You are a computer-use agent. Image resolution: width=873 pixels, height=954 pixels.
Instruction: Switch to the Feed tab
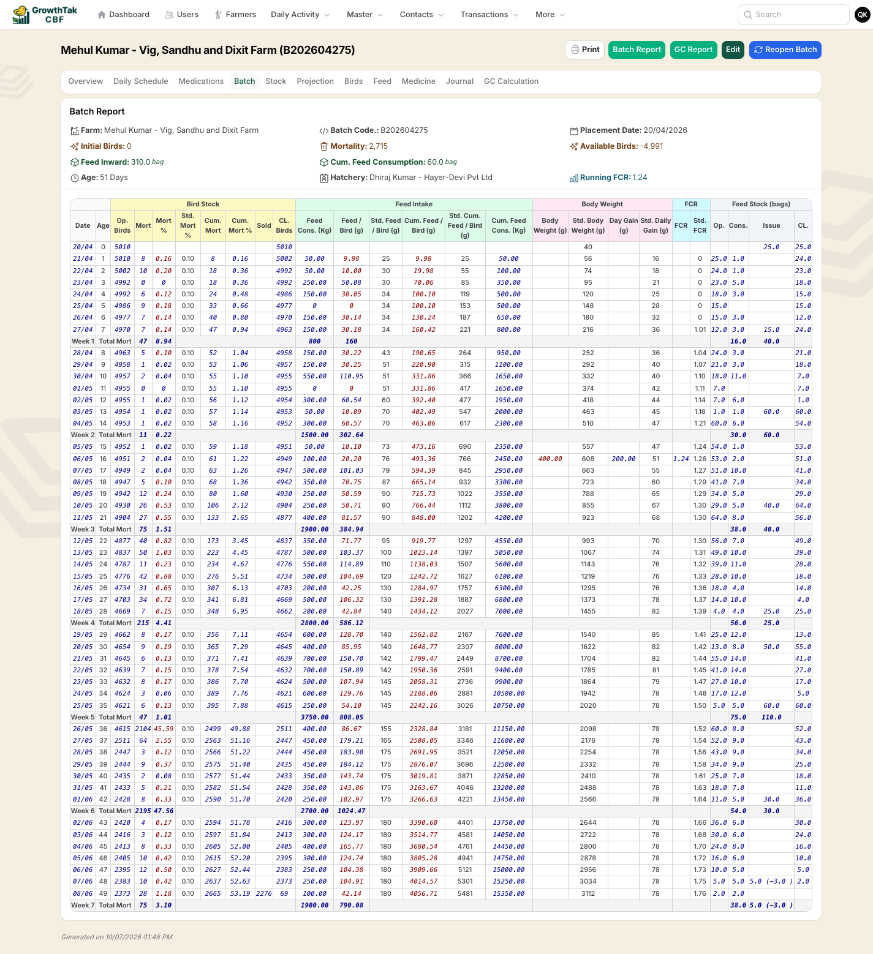[x=382, y=81]
